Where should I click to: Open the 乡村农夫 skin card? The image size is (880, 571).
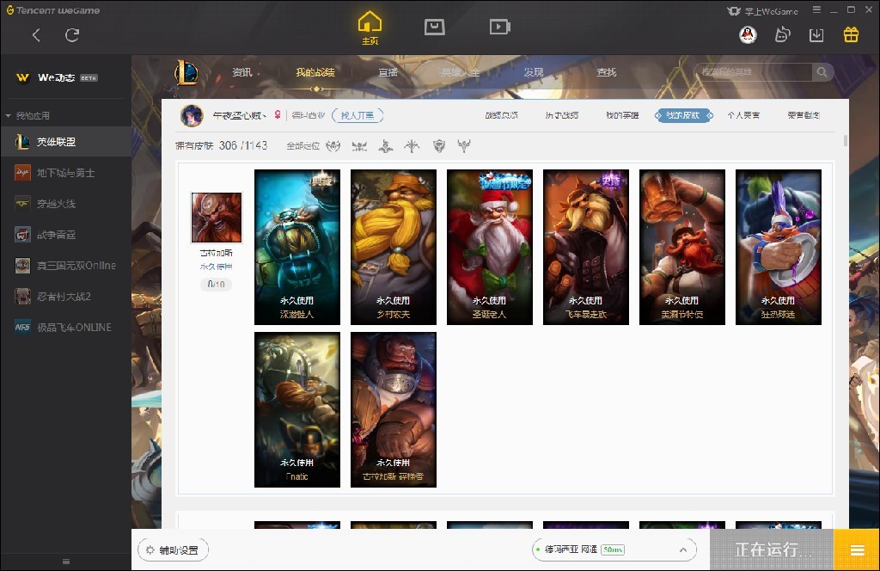pyautogui.click(x=394, y=247)
